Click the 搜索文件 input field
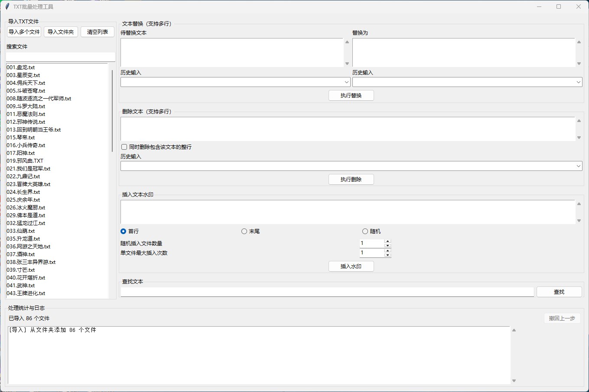 60,57
